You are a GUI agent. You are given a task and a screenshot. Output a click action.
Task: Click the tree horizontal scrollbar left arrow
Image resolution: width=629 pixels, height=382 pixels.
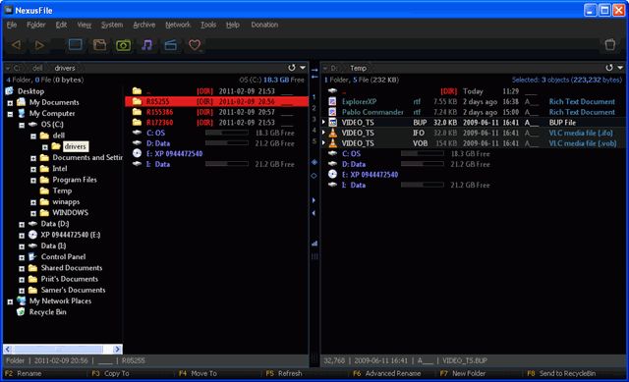[x=8, y=350]
